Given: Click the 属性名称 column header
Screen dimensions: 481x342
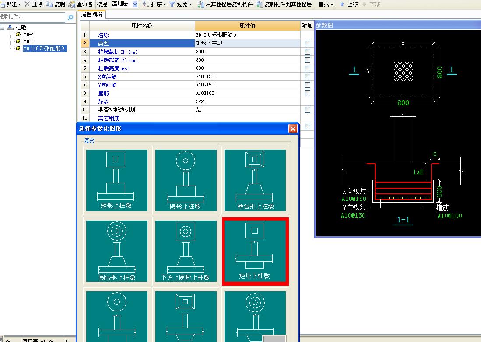Looking at the screenshot, I should click(x=142, y=26).
